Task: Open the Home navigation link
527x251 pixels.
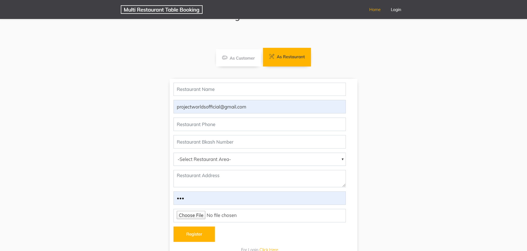Action: coord(374,10)
